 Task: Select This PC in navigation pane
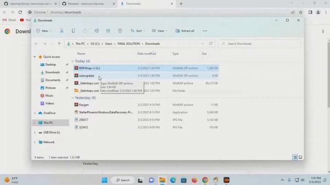51,123
